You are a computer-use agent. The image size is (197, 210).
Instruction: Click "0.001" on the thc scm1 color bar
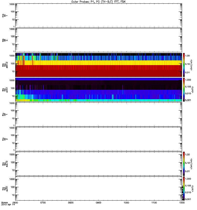[188, 199]
